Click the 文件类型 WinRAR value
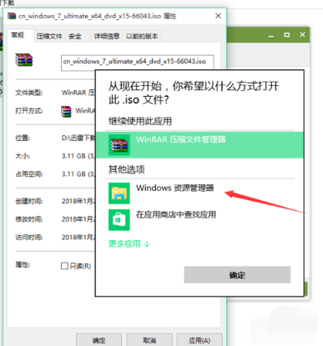Image resolution: width=323 pixels, height=346 pixels. tap(78, 93)
